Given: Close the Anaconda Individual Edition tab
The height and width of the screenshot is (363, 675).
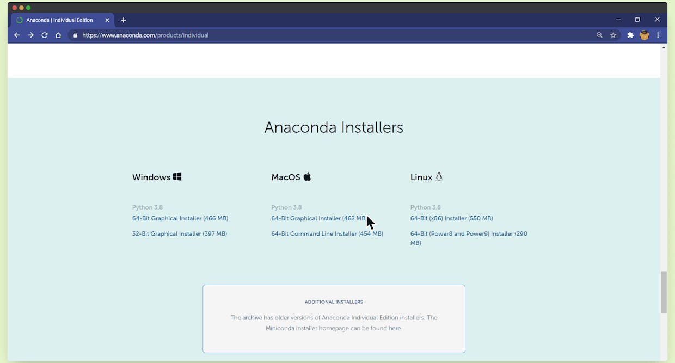Looking at the screenshot, I should (x=107, y=20).
